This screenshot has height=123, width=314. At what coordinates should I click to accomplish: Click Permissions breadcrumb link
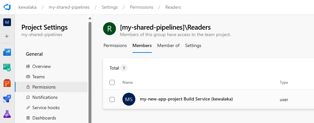(141, 7)
